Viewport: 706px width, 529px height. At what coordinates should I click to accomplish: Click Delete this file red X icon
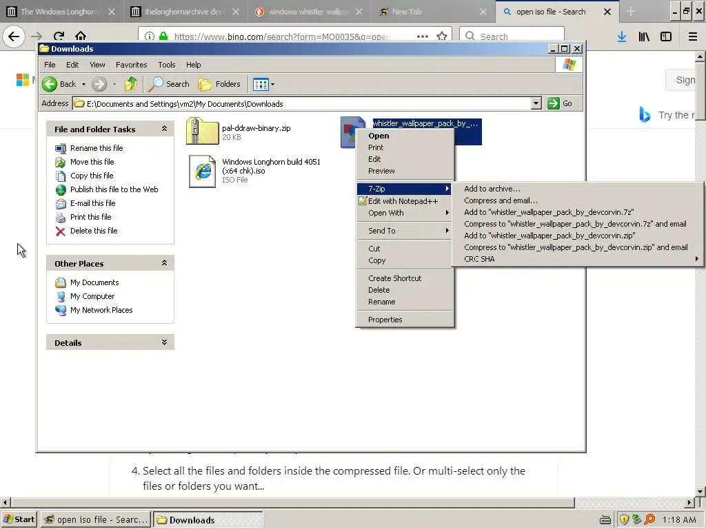click(61, 231)
